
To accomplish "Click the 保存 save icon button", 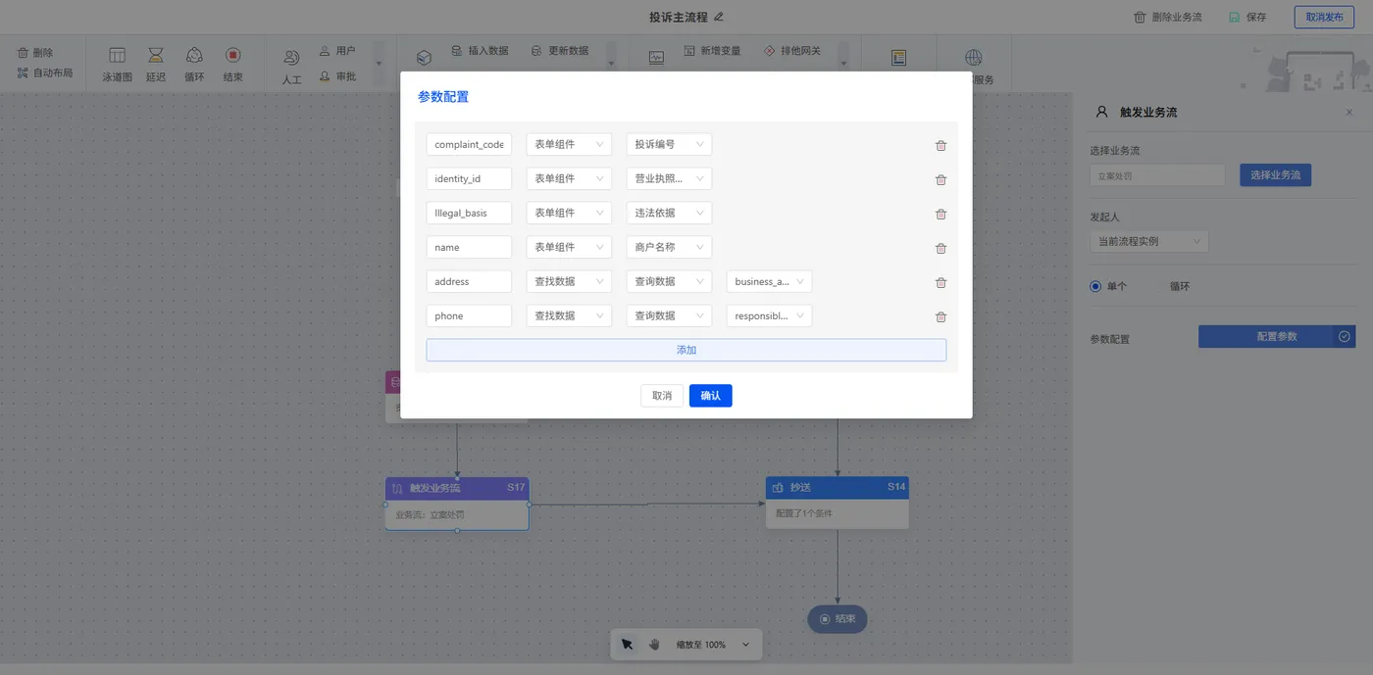I will (x=1247, y=18).
